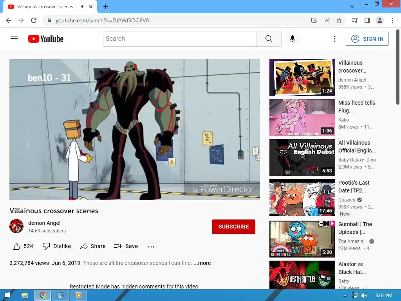Open more actions ellipsis below the video
The width and height of the screenshot is (401, 301).
coord(151,247)
